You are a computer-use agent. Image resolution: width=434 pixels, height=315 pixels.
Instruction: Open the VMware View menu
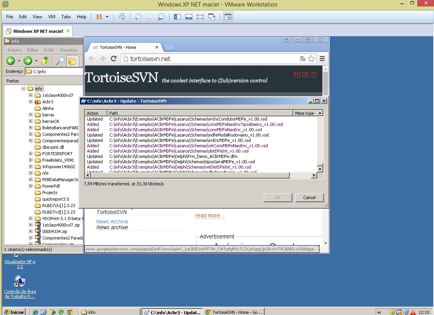pos(37,17)
